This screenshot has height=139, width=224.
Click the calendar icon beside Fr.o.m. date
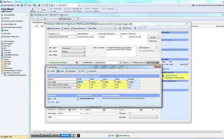tap(69, 110)
